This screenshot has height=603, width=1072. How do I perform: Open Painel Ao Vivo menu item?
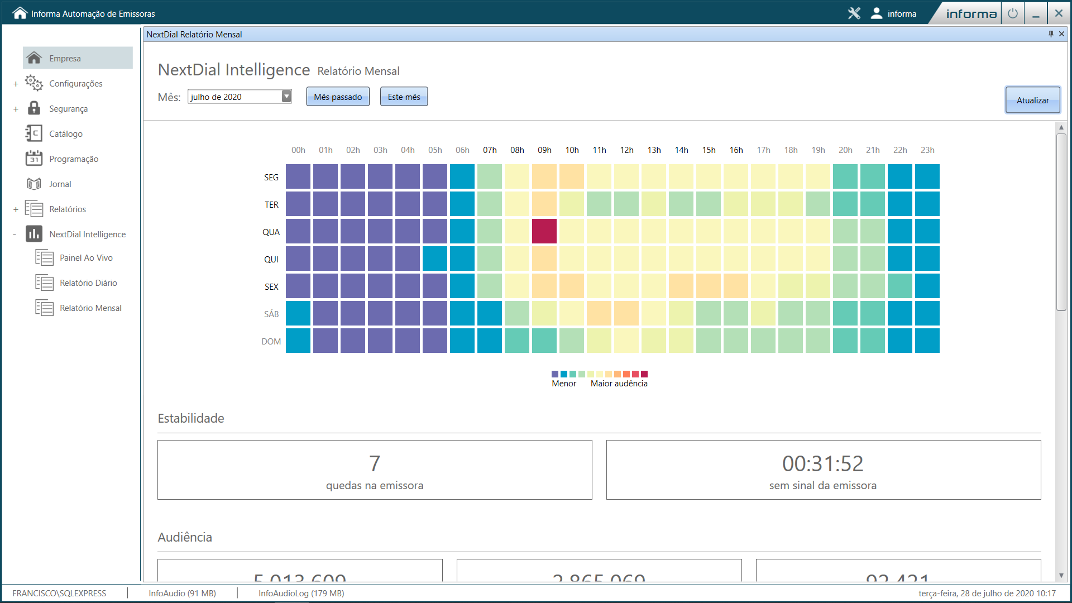[x=86, y=258]
